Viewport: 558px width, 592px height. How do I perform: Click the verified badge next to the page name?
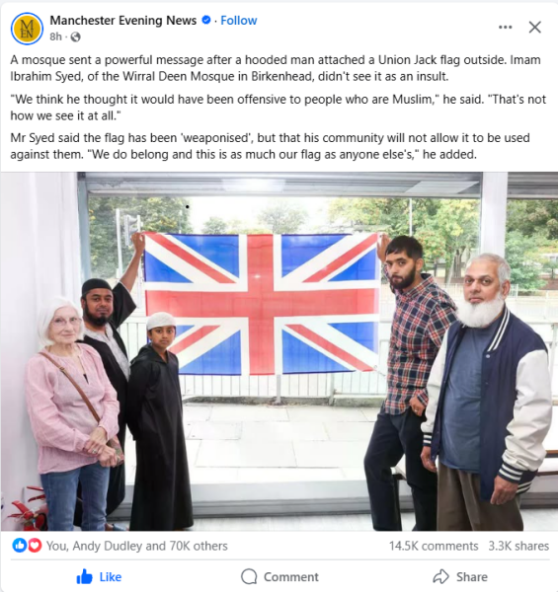click(206, 20)
